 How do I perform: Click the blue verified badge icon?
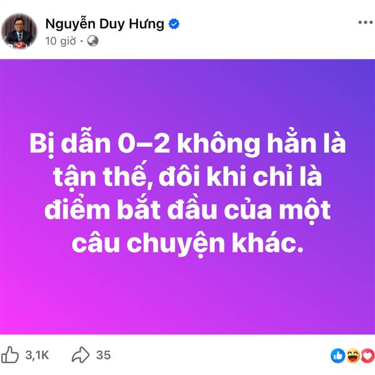click(x=174, y=24)
